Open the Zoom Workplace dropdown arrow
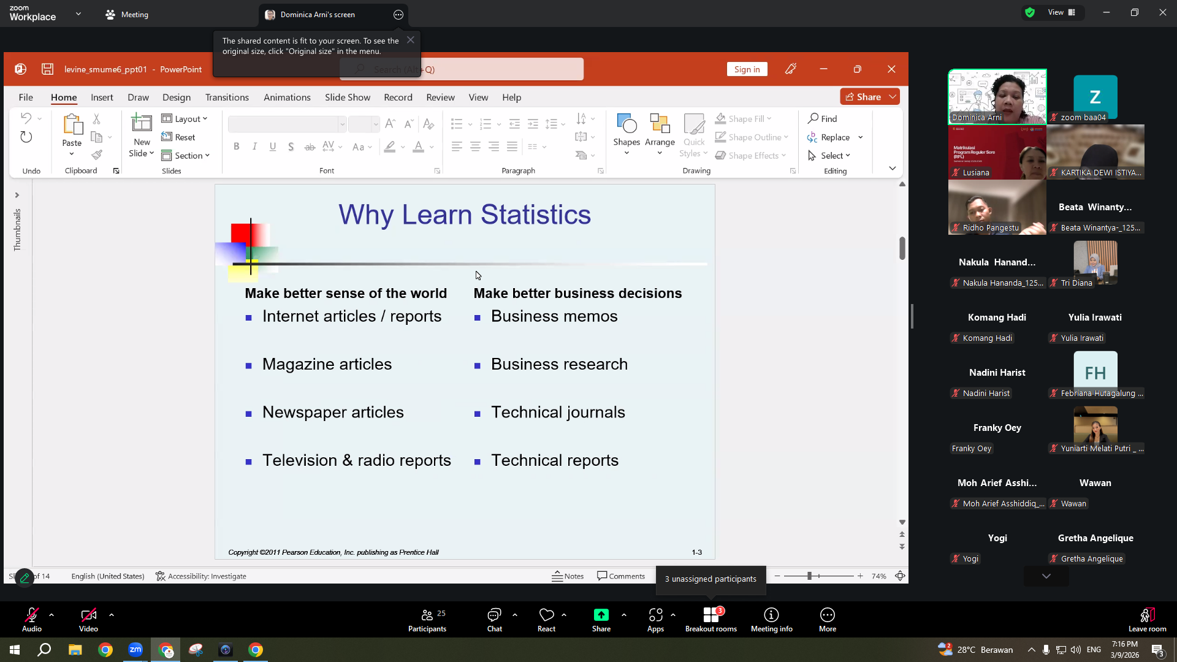The height and width of the screenshot is (662, 1177). click(78, 13)
